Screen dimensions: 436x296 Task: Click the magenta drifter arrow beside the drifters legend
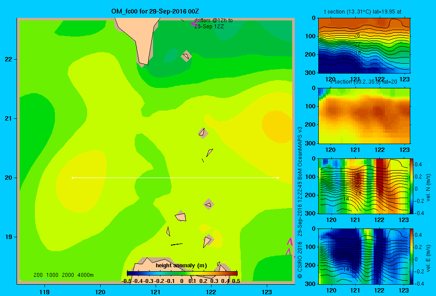coord(194,24)
